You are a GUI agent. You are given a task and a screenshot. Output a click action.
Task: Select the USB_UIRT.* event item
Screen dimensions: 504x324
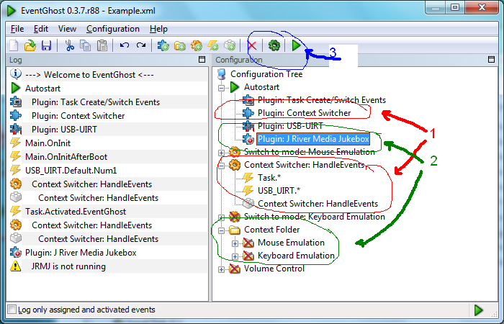click(x=279, y=191)
